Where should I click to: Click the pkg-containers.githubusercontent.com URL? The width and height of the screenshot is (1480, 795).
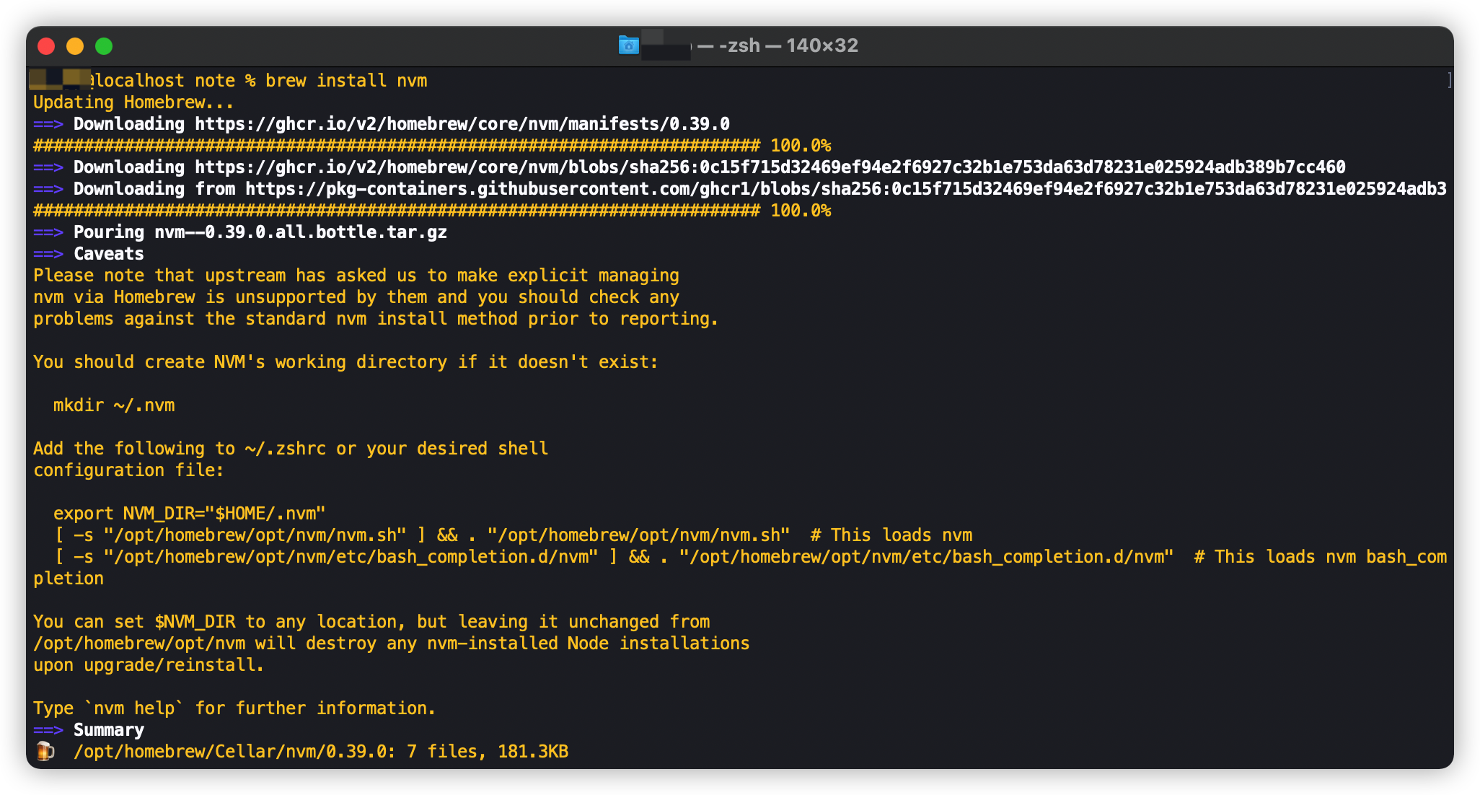[x=846, y=189]
